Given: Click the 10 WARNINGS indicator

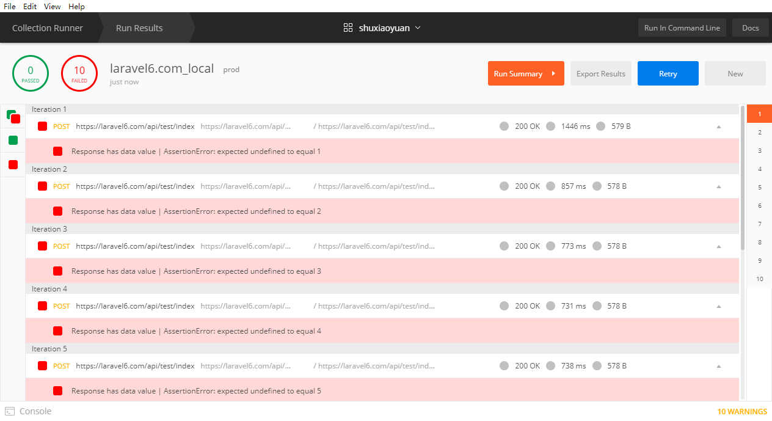Looking at the screenshot, I should tap(742, 412).
